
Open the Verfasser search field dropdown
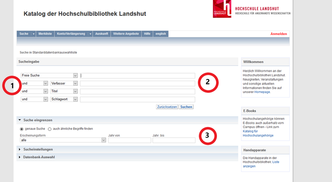pos(64,84)
